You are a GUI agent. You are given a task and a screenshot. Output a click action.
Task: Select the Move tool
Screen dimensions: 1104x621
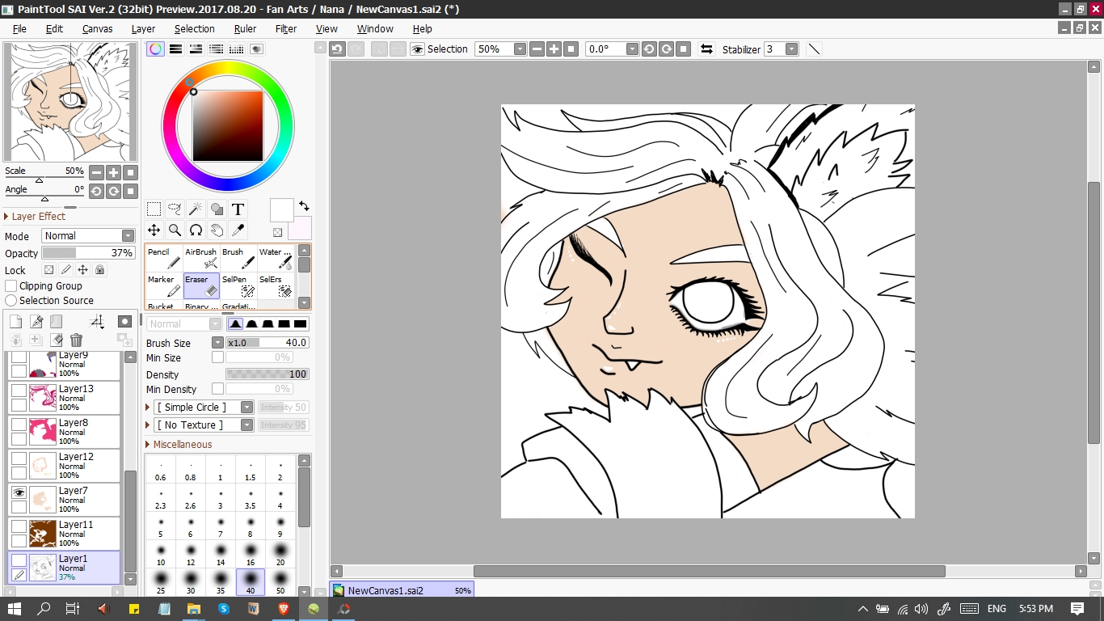(x=154, y=230)
